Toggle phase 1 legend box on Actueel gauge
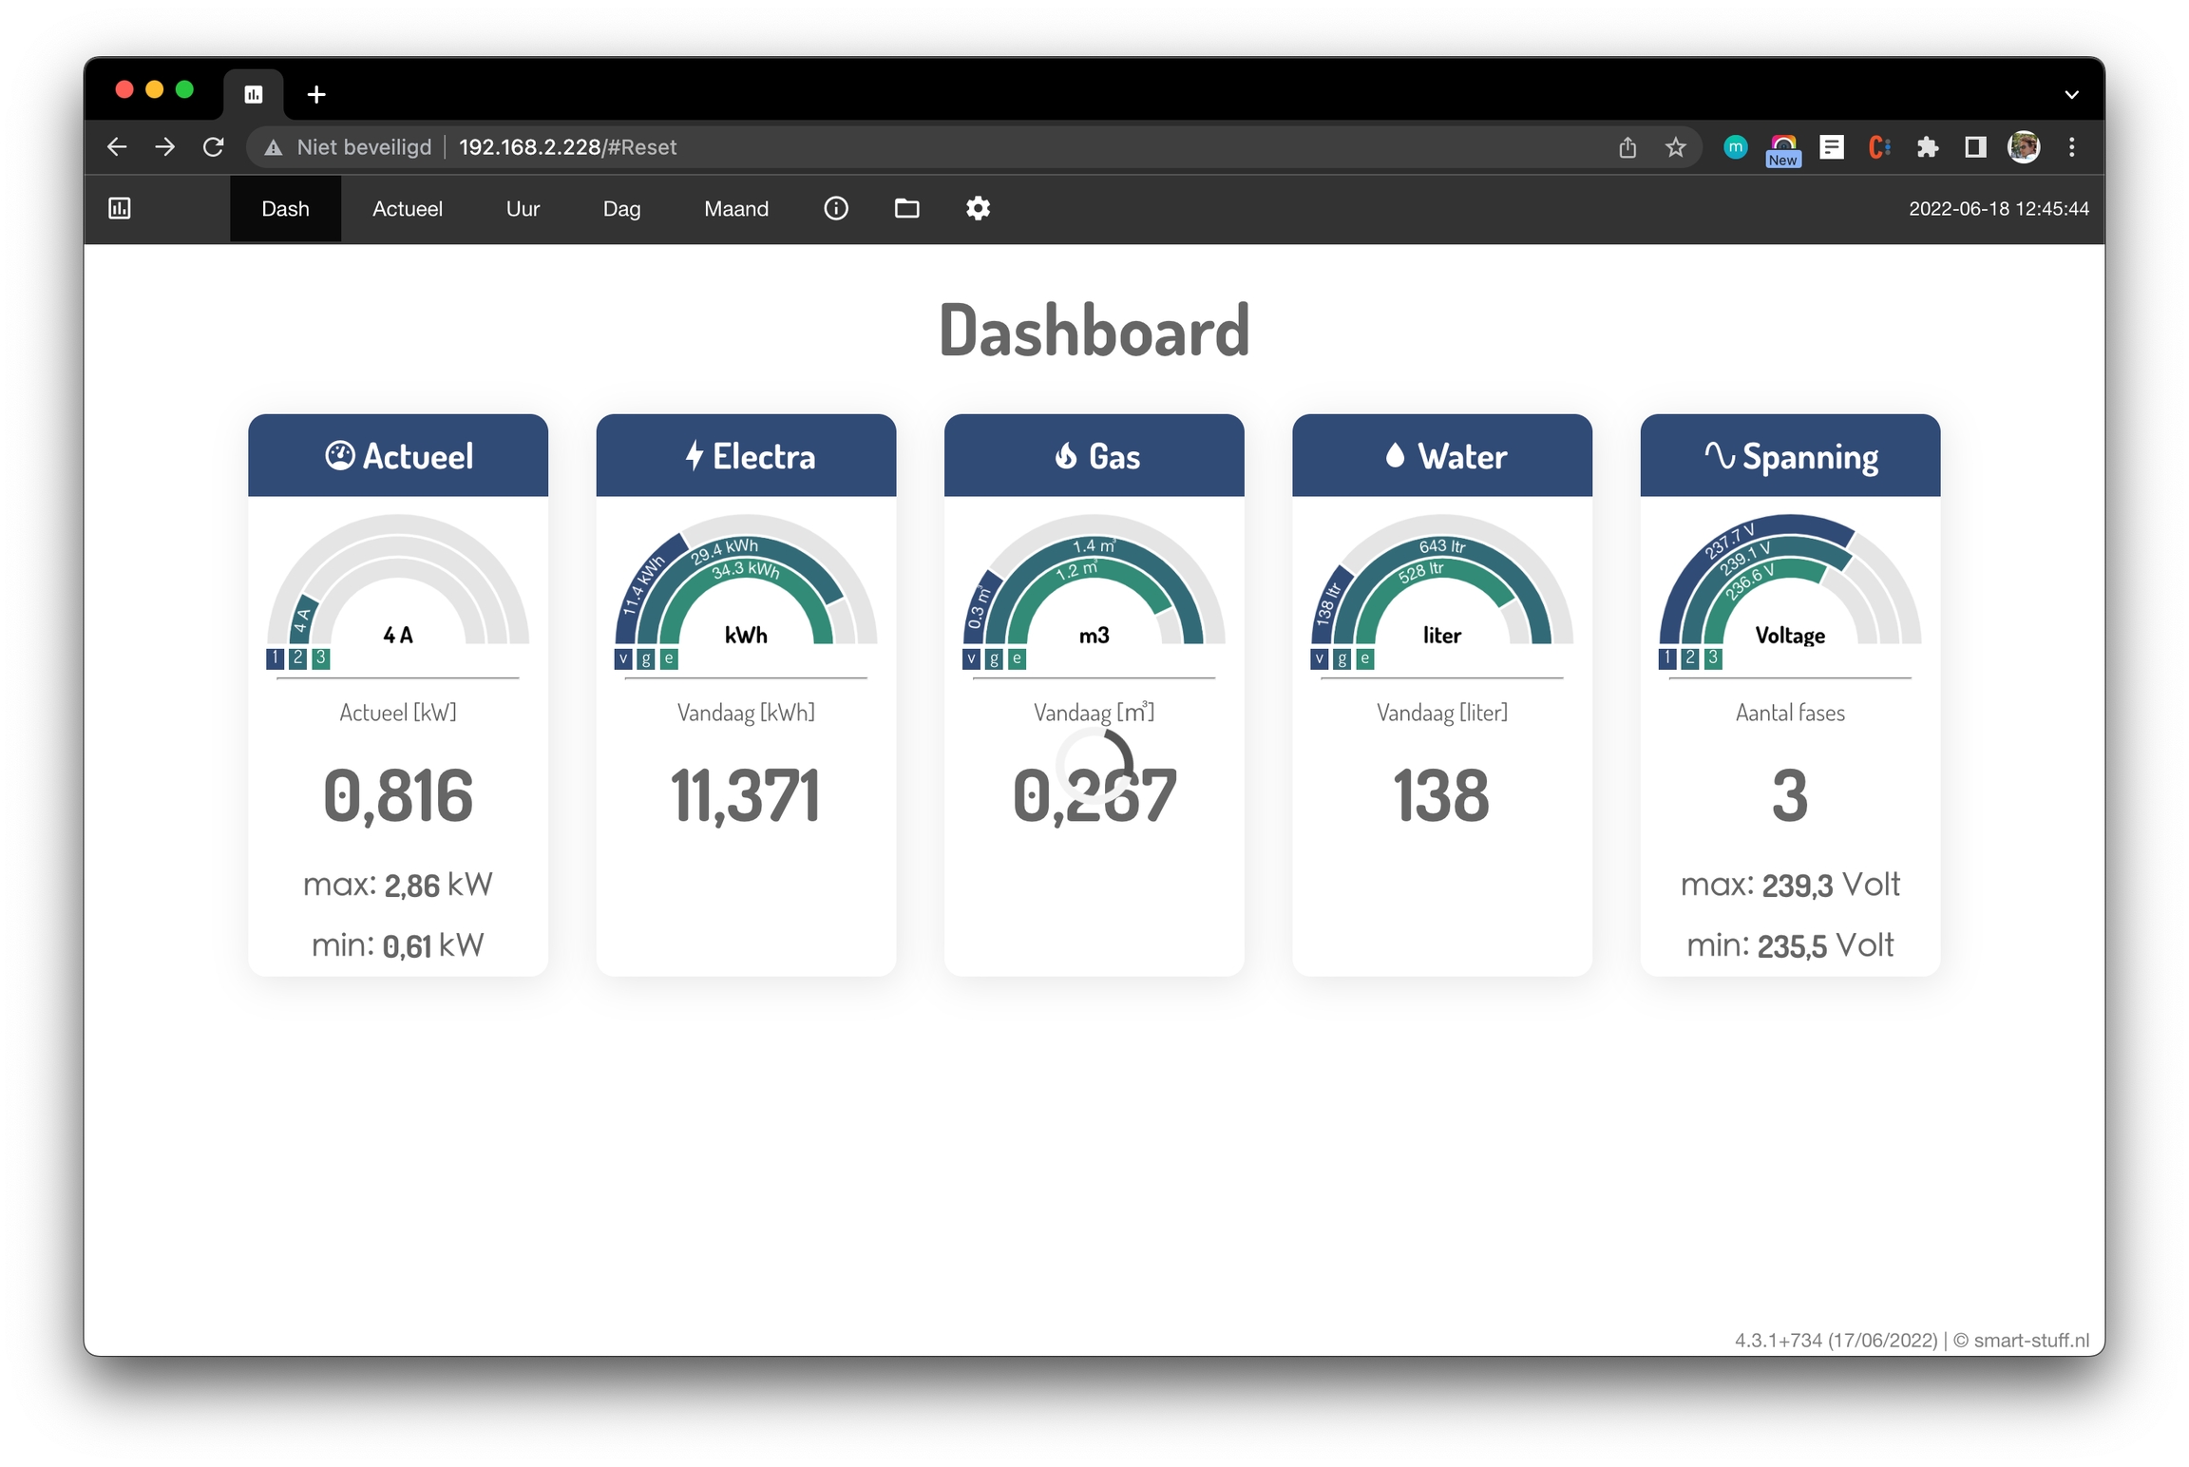The image size is (2189, 1467). click(275, 657)
